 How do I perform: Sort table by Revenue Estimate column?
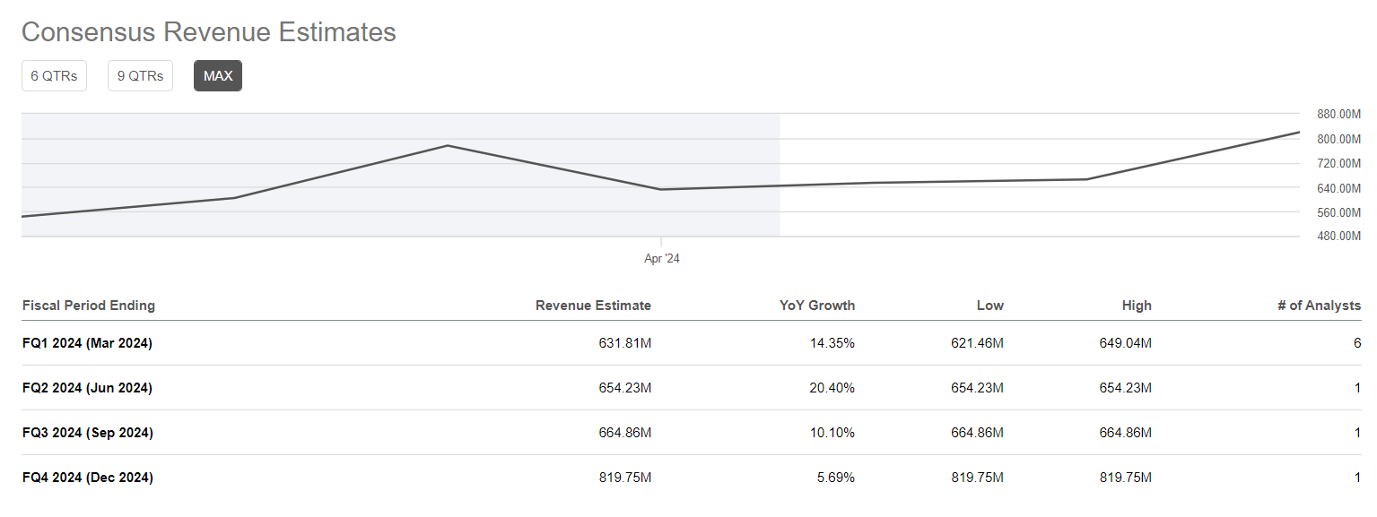592,305
